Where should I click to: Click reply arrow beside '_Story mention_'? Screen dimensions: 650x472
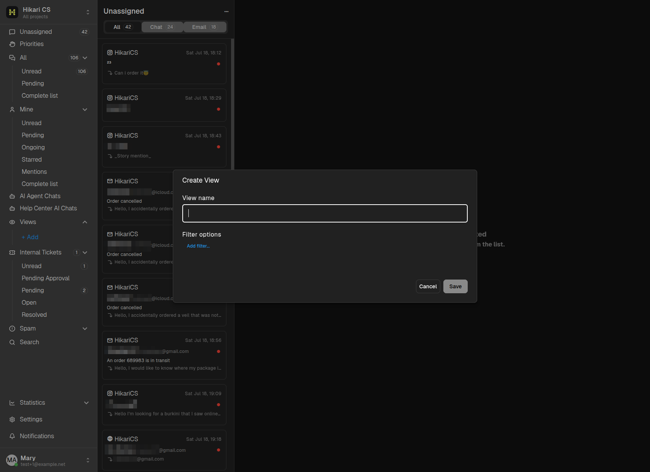click(110, 156)
